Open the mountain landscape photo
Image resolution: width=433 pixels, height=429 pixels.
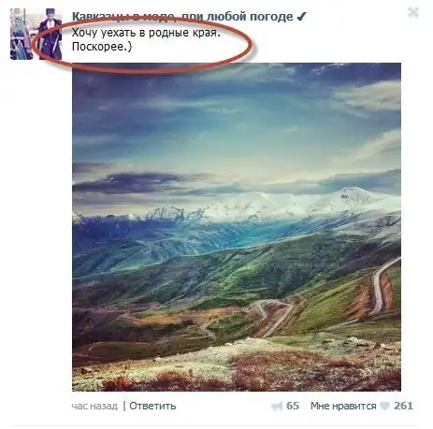click(x=237, y=227)
